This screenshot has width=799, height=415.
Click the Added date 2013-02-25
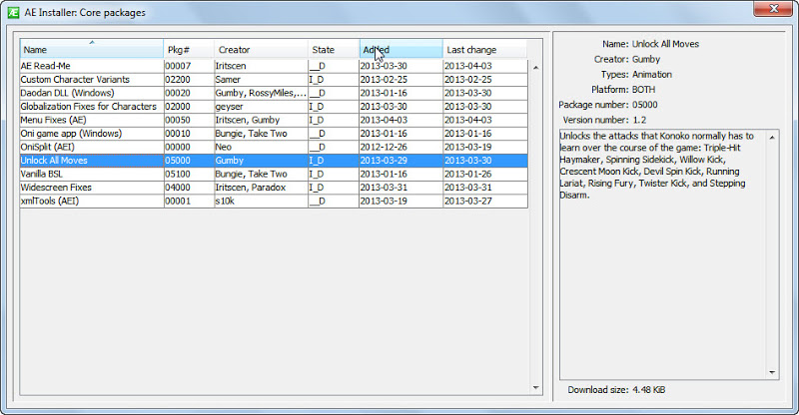(401, 80)
